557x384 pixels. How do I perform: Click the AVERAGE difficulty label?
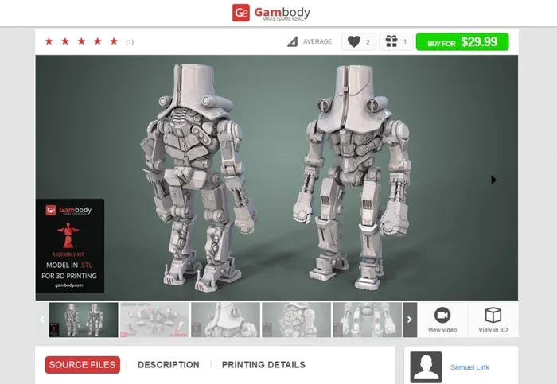coord(317,41)
